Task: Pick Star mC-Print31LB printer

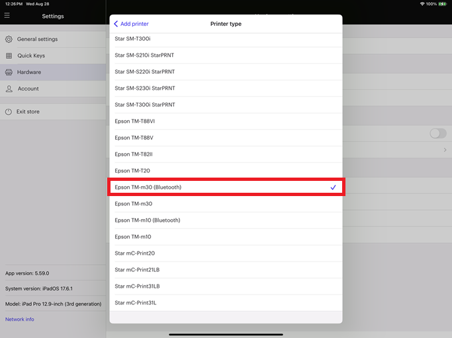Action: pyautogui.click(x=226, y=287)
